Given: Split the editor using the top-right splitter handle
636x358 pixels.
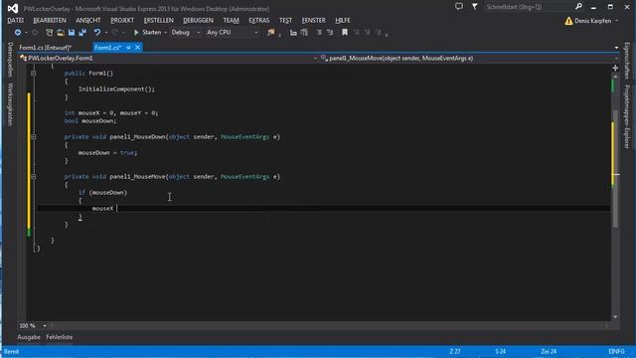Looking at the screenshot, I should pyautogui.click(x=615, y=68).
